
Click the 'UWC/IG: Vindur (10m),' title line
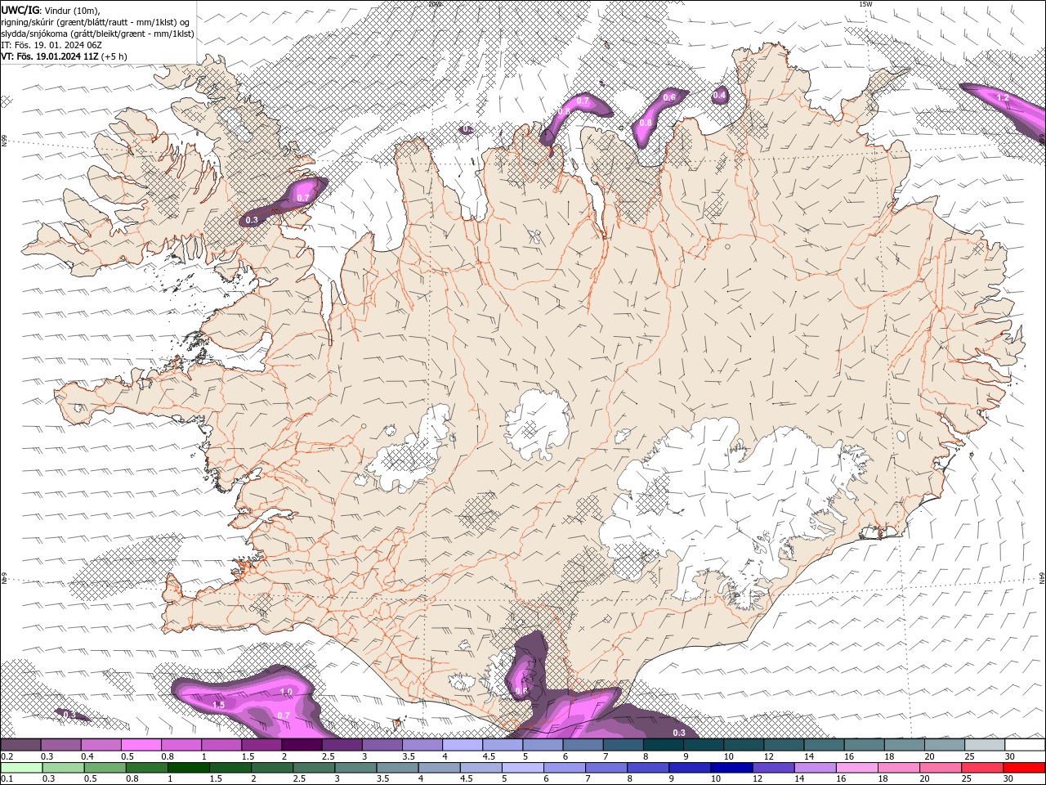pyautogui.click(x=51, y=10)
